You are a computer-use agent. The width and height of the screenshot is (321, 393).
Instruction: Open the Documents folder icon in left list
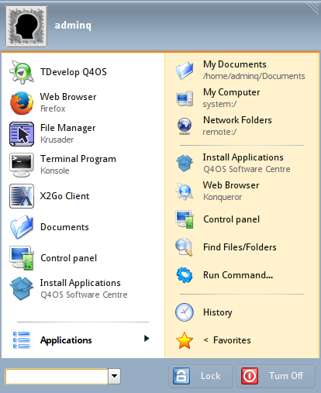click(22, 227)
